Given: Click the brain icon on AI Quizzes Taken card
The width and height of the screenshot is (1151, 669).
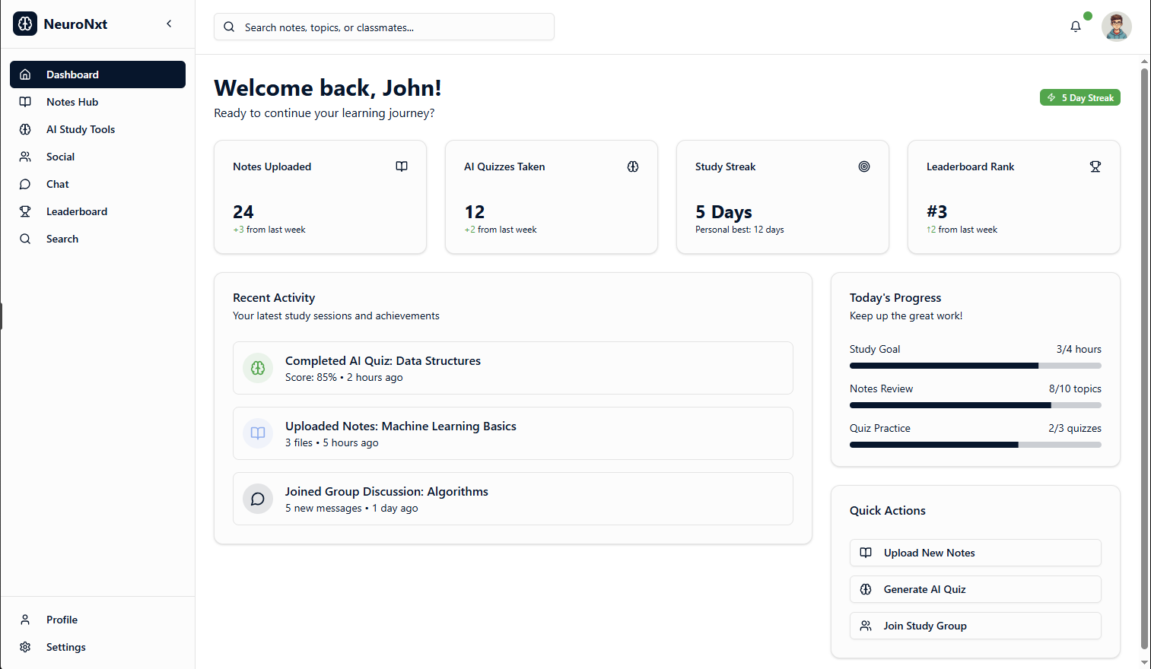Looking at the screenshot, I should pos(632,166).
